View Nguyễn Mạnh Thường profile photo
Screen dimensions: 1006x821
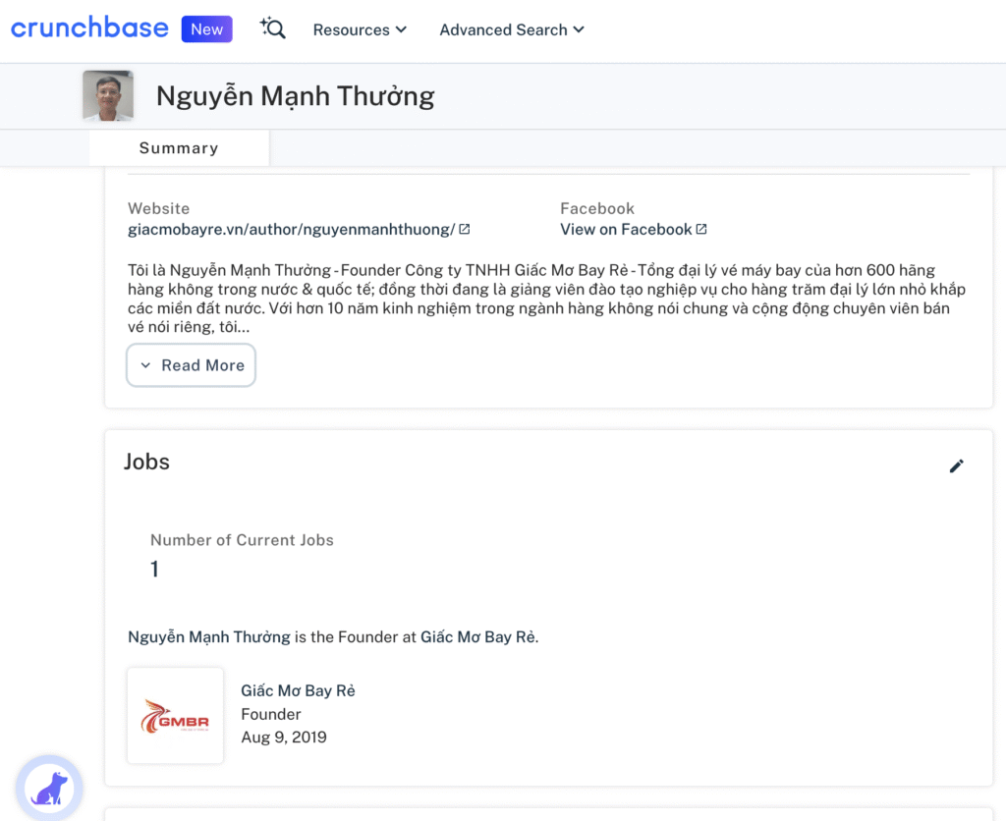pos(108,95)
